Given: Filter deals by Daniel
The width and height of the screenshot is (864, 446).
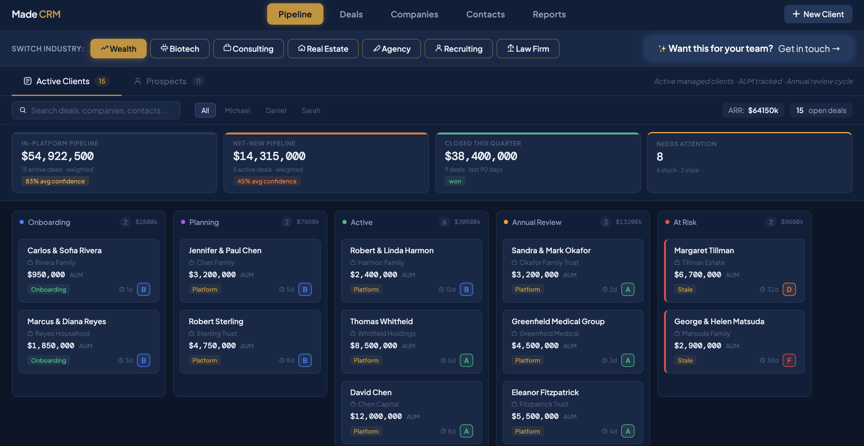Looking at the screenshot, I should [x=276, y=110].
